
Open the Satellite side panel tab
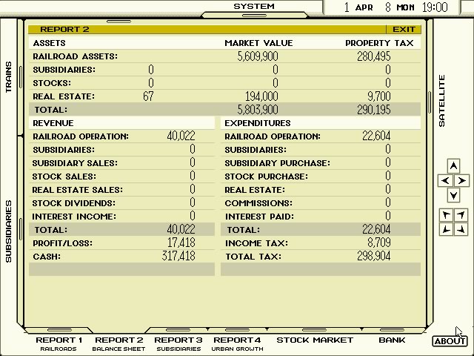click(442, 101)
